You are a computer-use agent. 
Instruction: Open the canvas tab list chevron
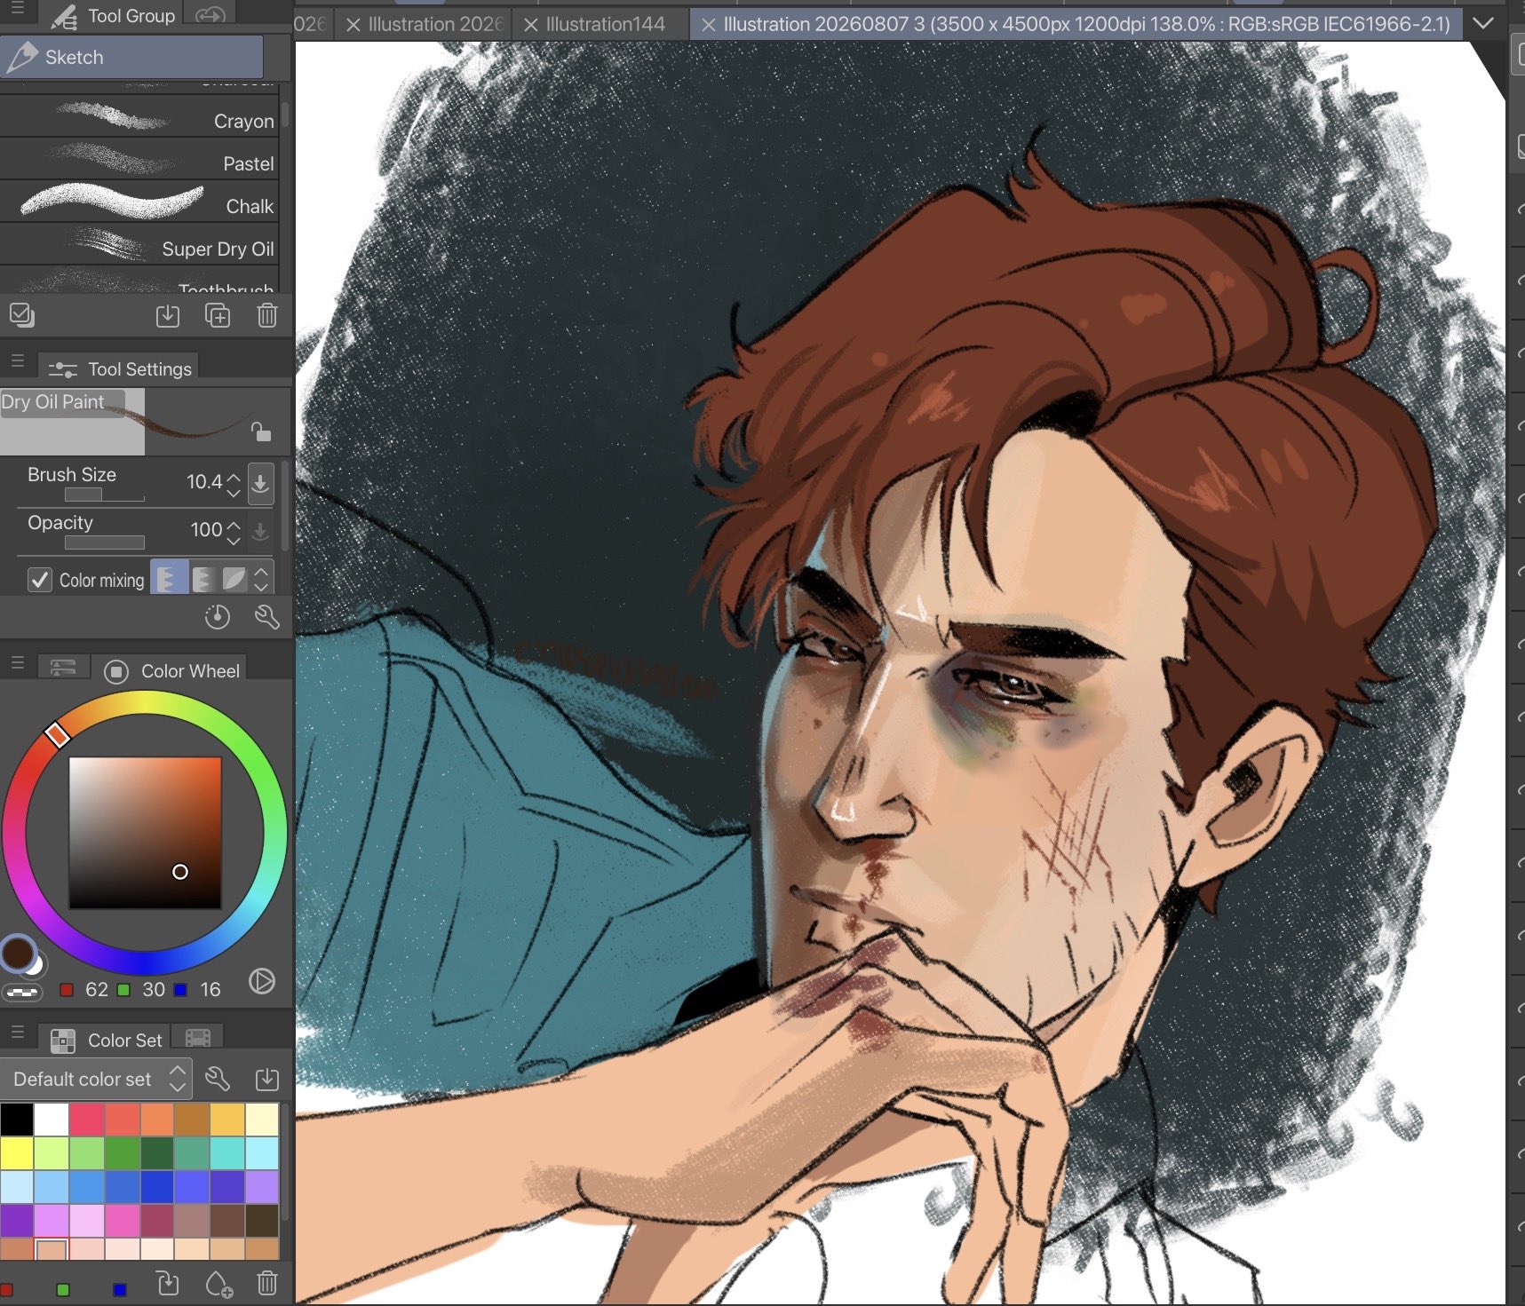(1483, 23)
